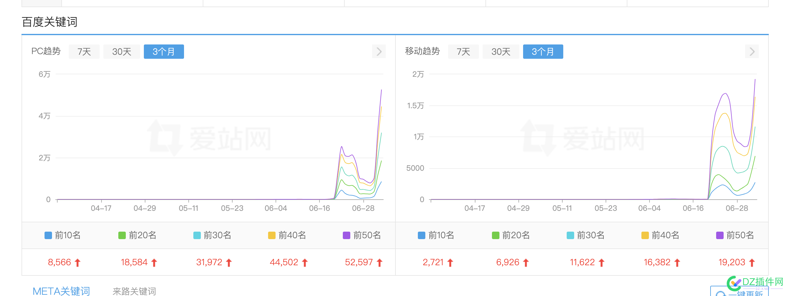Click the red up arrow beside 44,502
789x296 pixels.
[305, 263]
